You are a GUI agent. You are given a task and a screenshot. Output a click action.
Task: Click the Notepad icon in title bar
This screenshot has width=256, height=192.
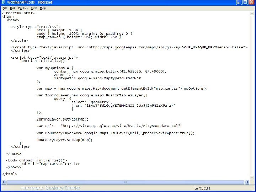3,2
